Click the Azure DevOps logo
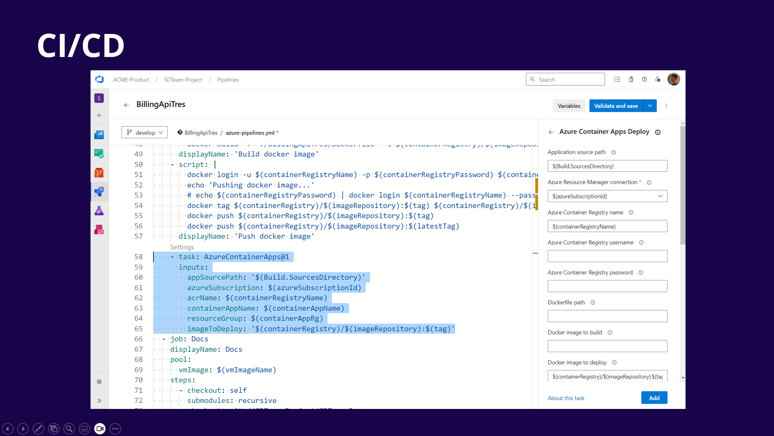 [99, 80]
